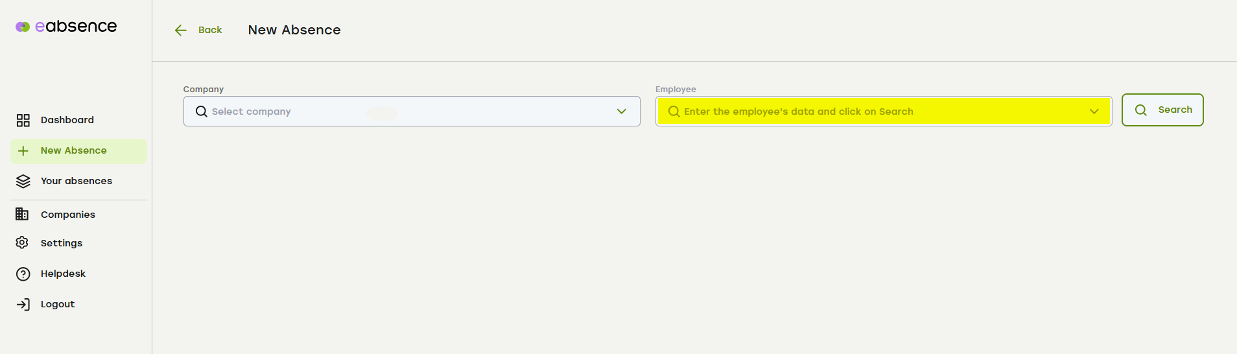
Task: Open the Select company combo box
Action: [412, 112]
